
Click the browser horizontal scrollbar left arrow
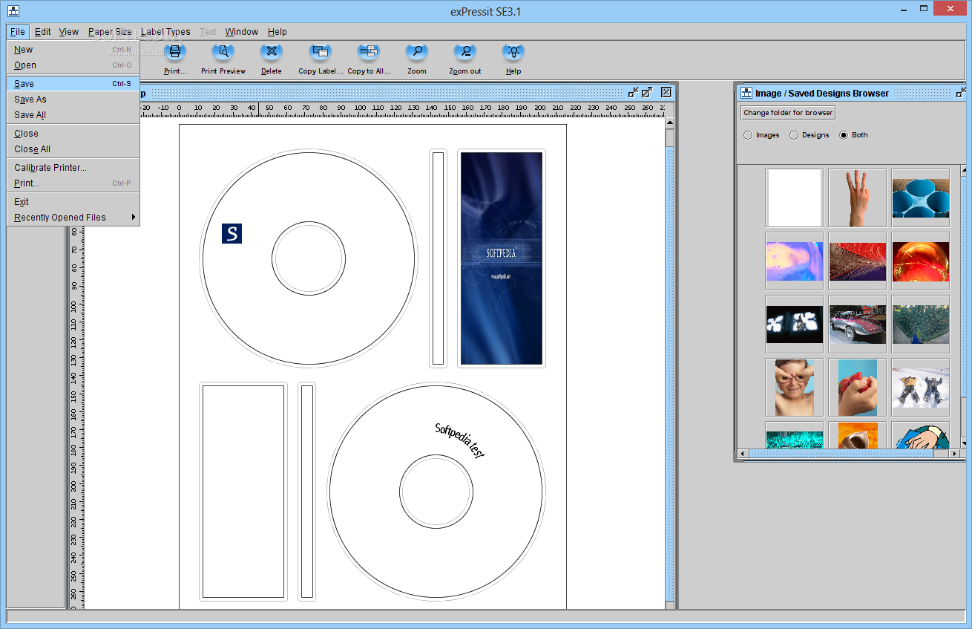click(742, 454)
